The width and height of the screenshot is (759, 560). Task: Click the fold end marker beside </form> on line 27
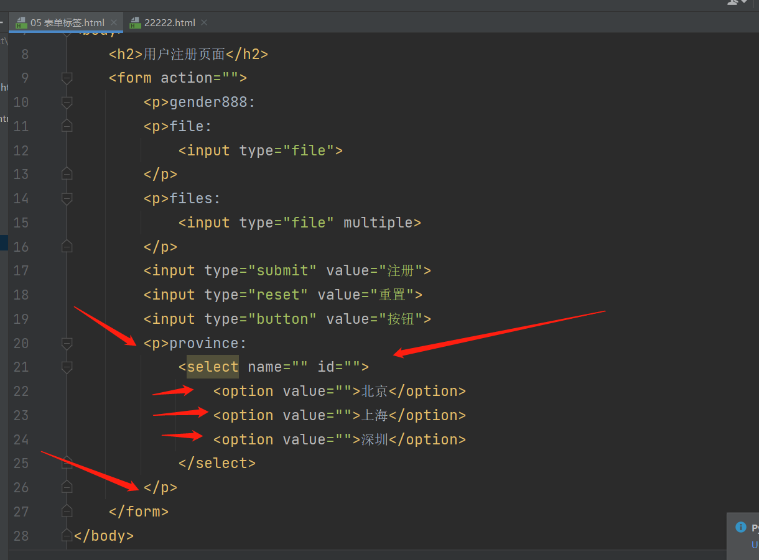pyautogui.click(x=67, y=512)
